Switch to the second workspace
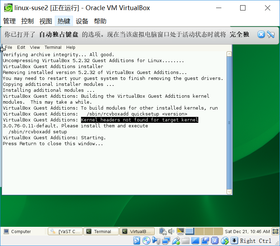Screen dimensions: 280x246 pyautogui.click(x=199, y=231)
